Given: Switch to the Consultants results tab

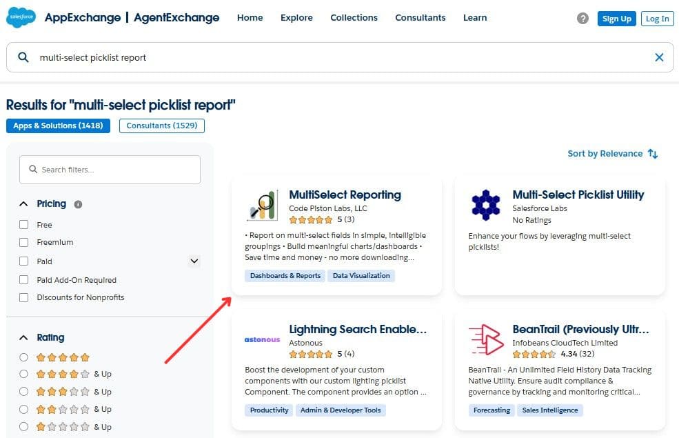Looking at the screenshot, I should [x=161, y=126].
